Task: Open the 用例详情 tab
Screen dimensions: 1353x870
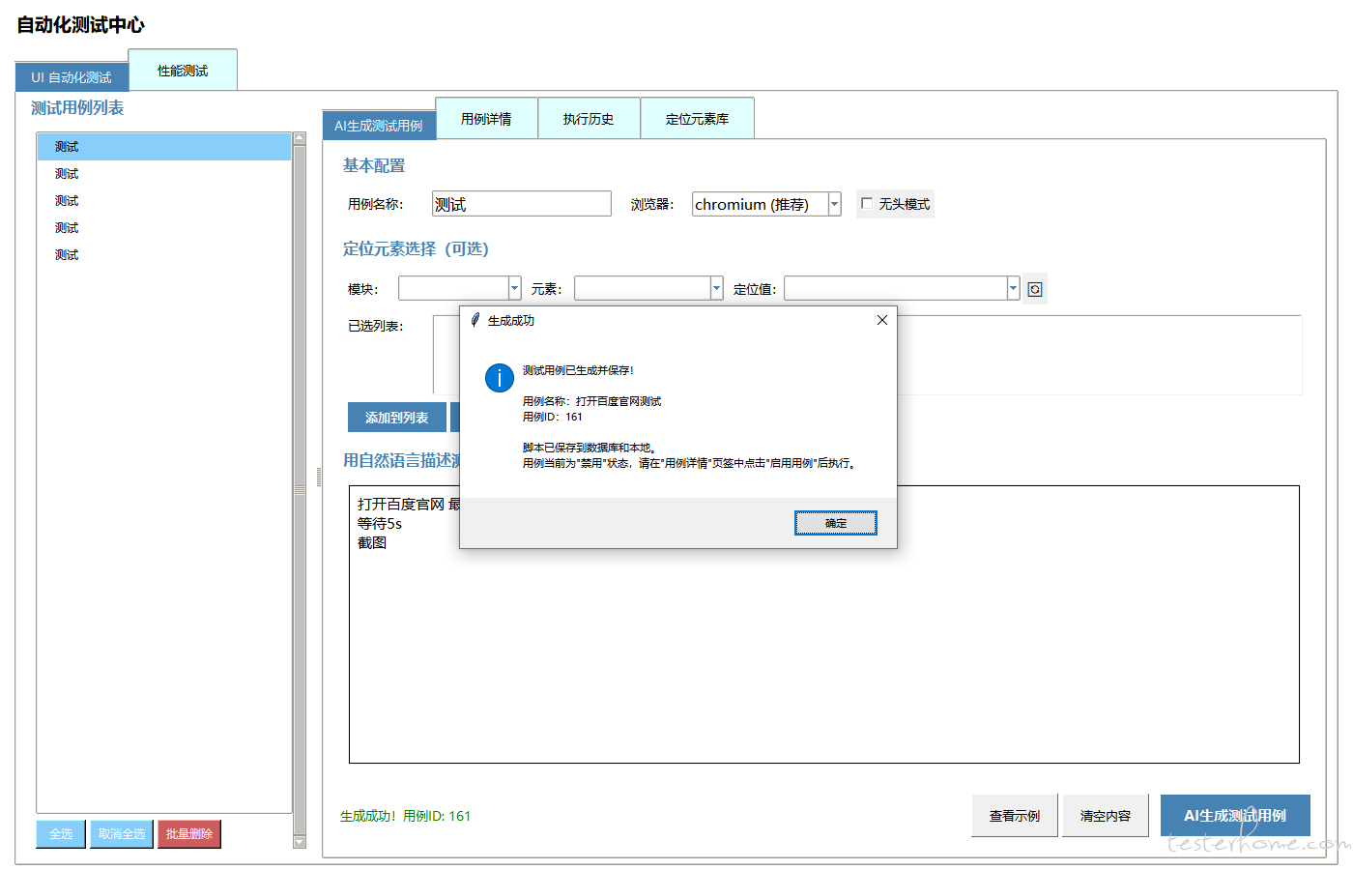Action: pyautogui.click(x=486, y=119)
